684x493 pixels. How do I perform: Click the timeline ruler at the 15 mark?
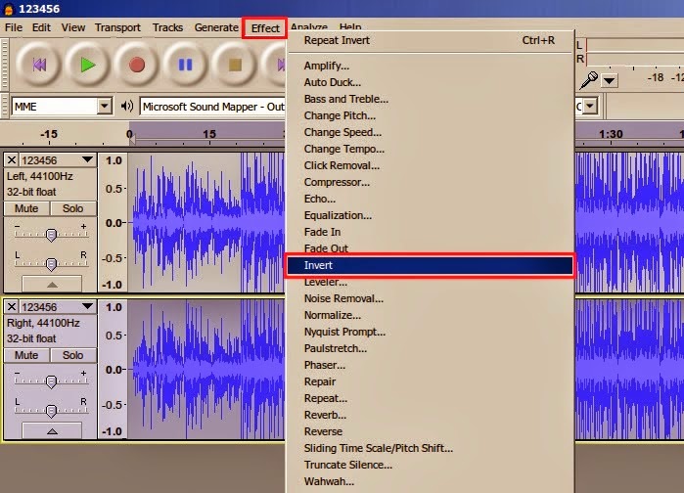pyautogui.click(x=209, y=134)
